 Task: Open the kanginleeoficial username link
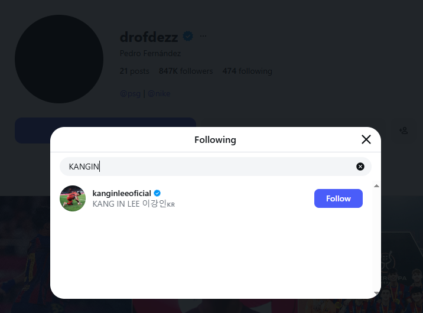pos(122,193)
